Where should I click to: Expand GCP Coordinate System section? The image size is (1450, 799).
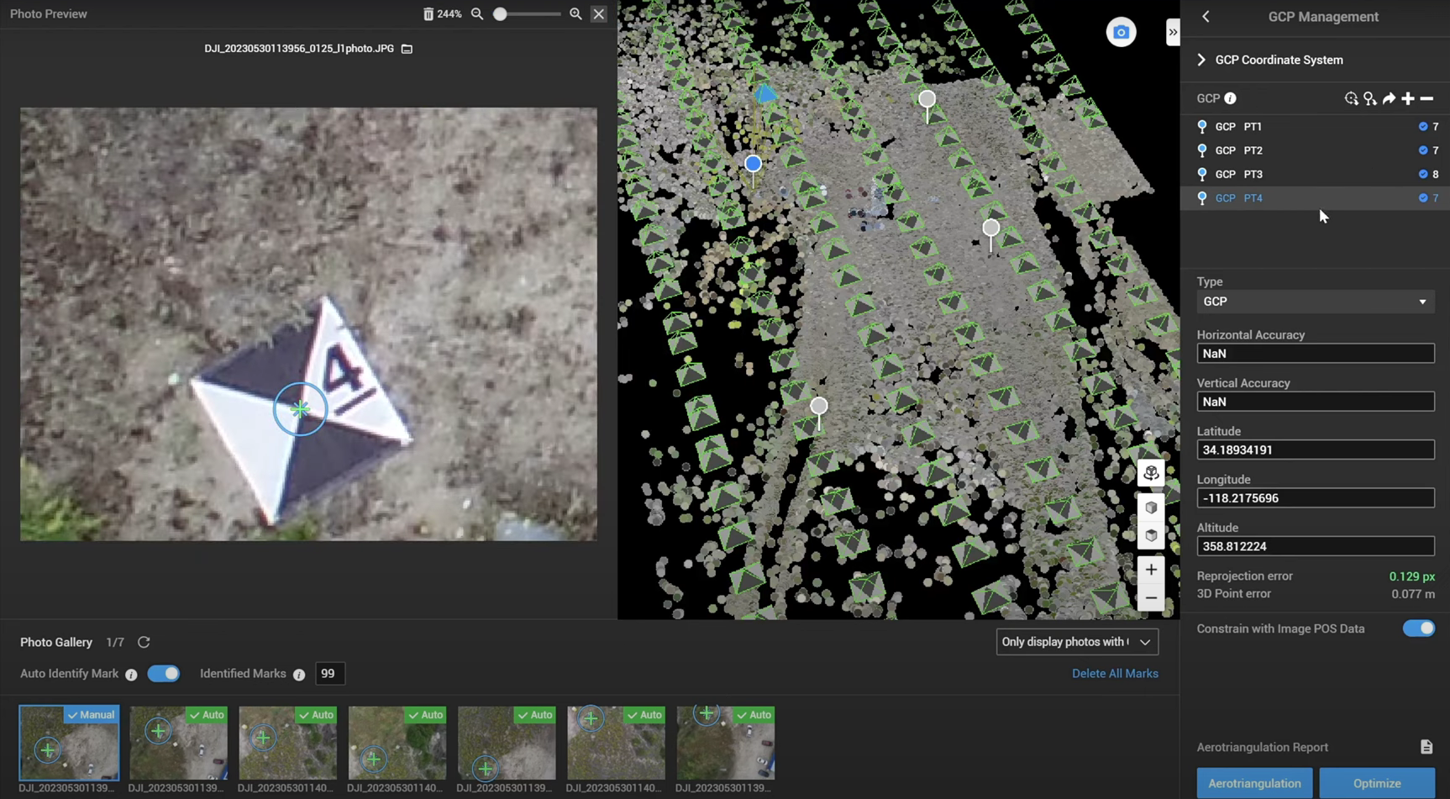click(1201, 60)
